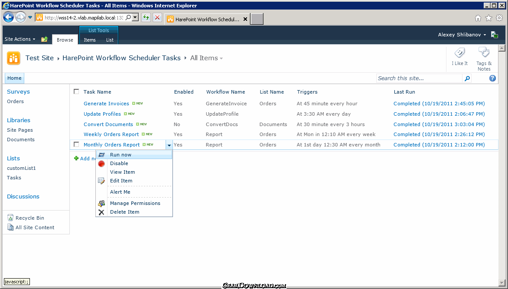Open browser Tools gear icon
The width and height of the screenshot is (508, 289).
click(x=499, y=18)
